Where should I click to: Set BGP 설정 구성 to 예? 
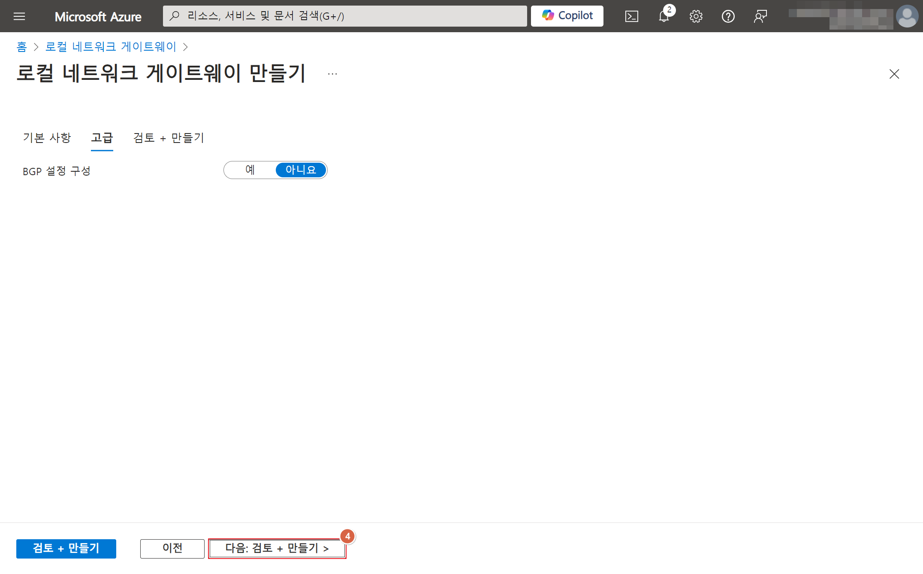click(x=250, y=170)
